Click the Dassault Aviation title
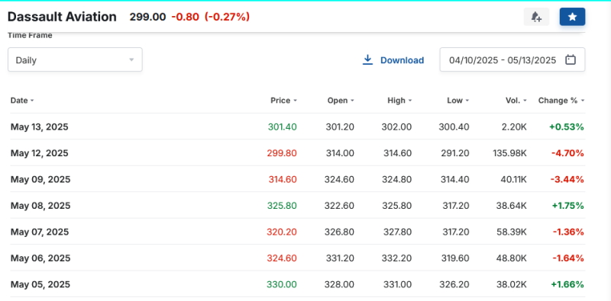The image size is (611, 301). pos(62,17)
